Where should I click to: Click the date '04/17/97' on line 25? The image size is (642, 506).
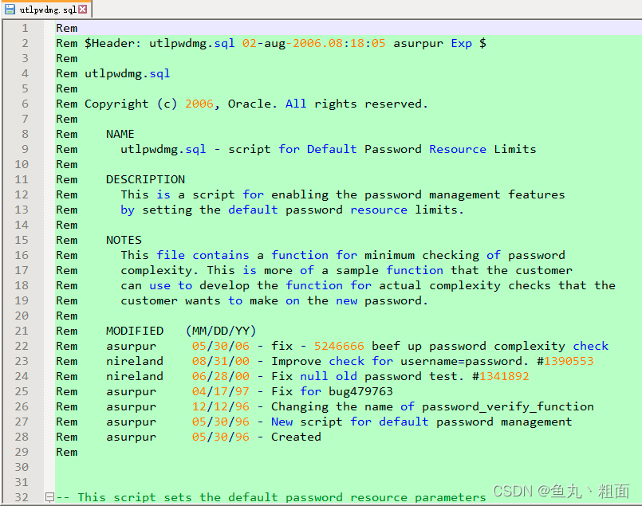tap(220, 391)
